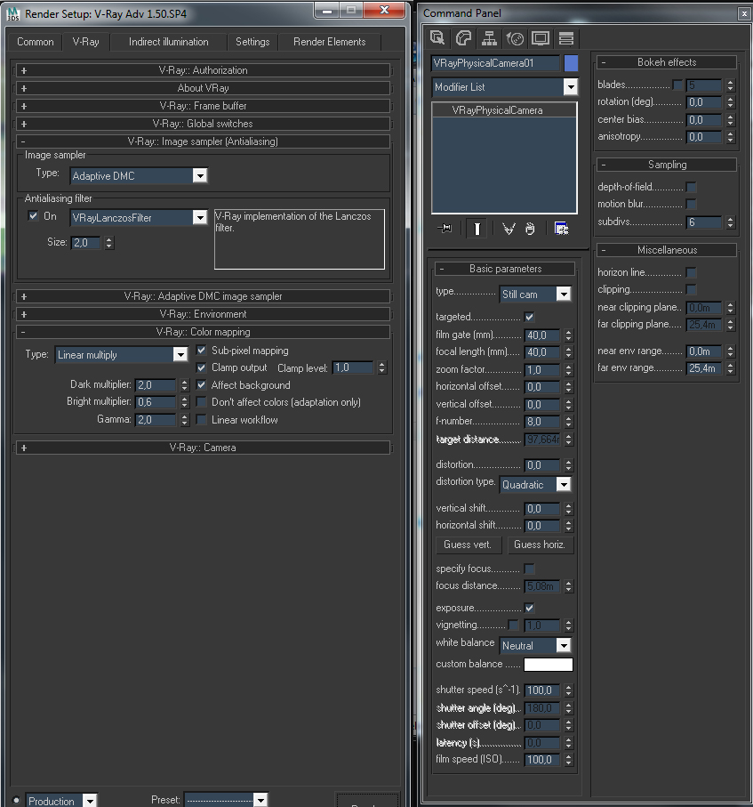Enable specify focus checkbox

pos(529,569)
